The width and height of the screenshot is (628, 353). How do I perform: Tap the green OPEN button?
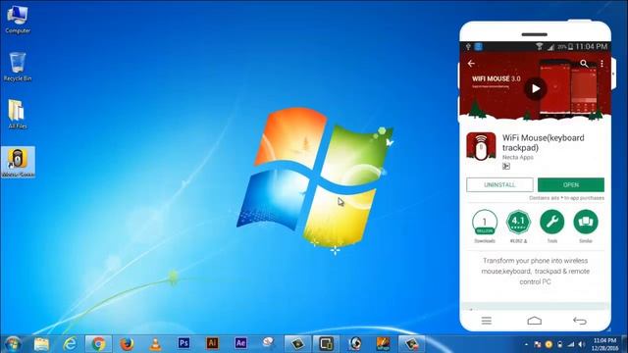pyautogui.click(x=571, y=185)
